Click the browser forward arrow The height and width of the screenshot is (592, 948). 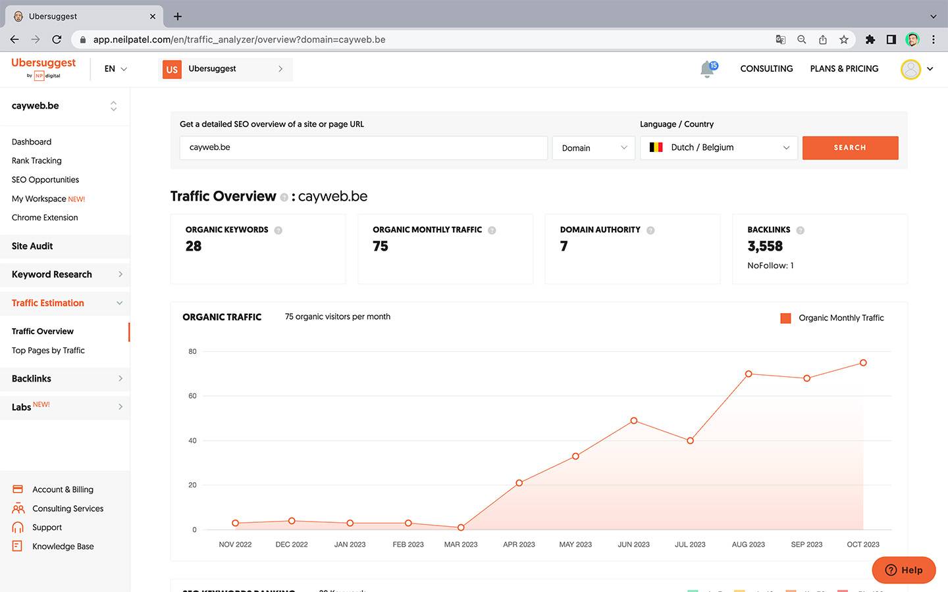(36, 39)
